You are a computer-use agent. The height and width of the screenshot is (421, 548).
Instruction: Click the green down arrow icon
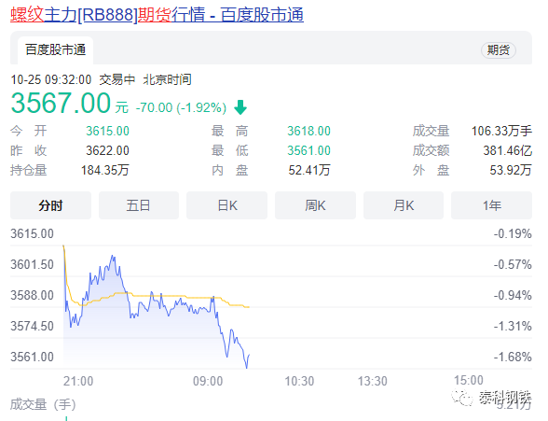coord(240,107)
